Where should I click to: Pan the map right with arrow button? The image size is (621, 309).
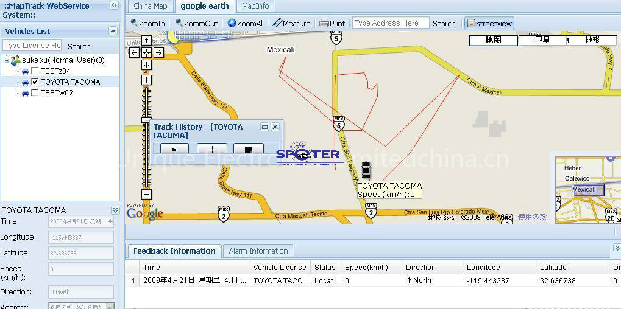tap(158, 52)
